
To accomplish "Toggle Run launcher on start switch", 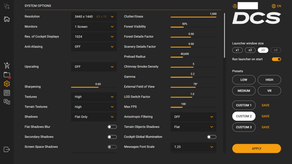I will tap(276, 59).
